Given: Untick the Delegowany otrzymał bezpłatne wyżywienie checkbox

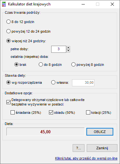Looking at the screenshot, I should (8, 102).
